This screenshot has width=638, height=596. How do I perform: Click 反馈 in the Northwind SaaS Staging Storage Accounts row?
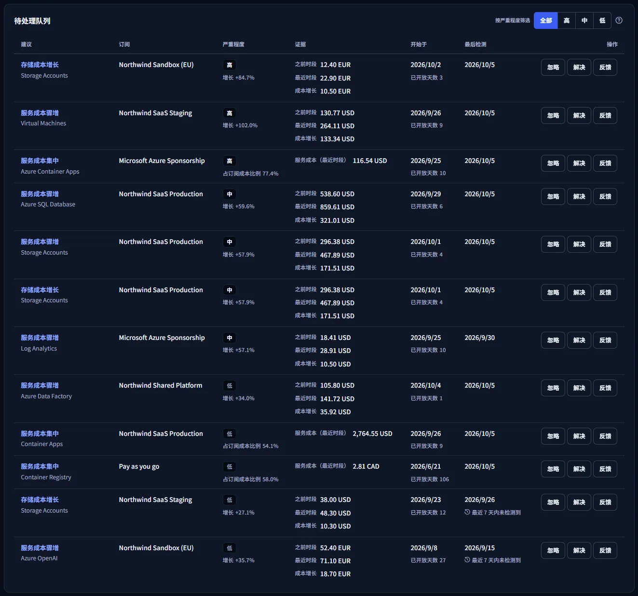(x=605, y=502)
